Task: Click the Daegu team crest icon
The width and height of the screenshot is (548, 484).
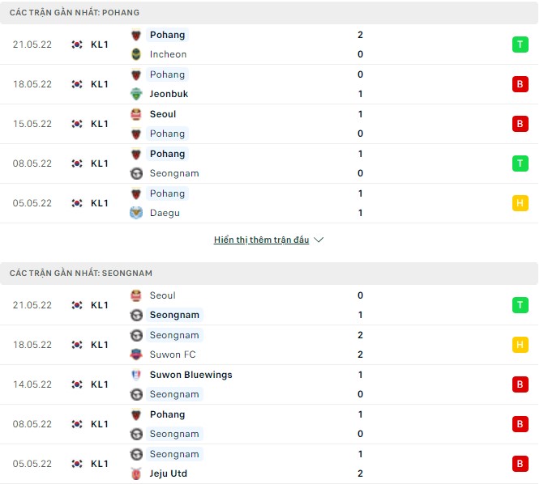Action: point(135,213)
